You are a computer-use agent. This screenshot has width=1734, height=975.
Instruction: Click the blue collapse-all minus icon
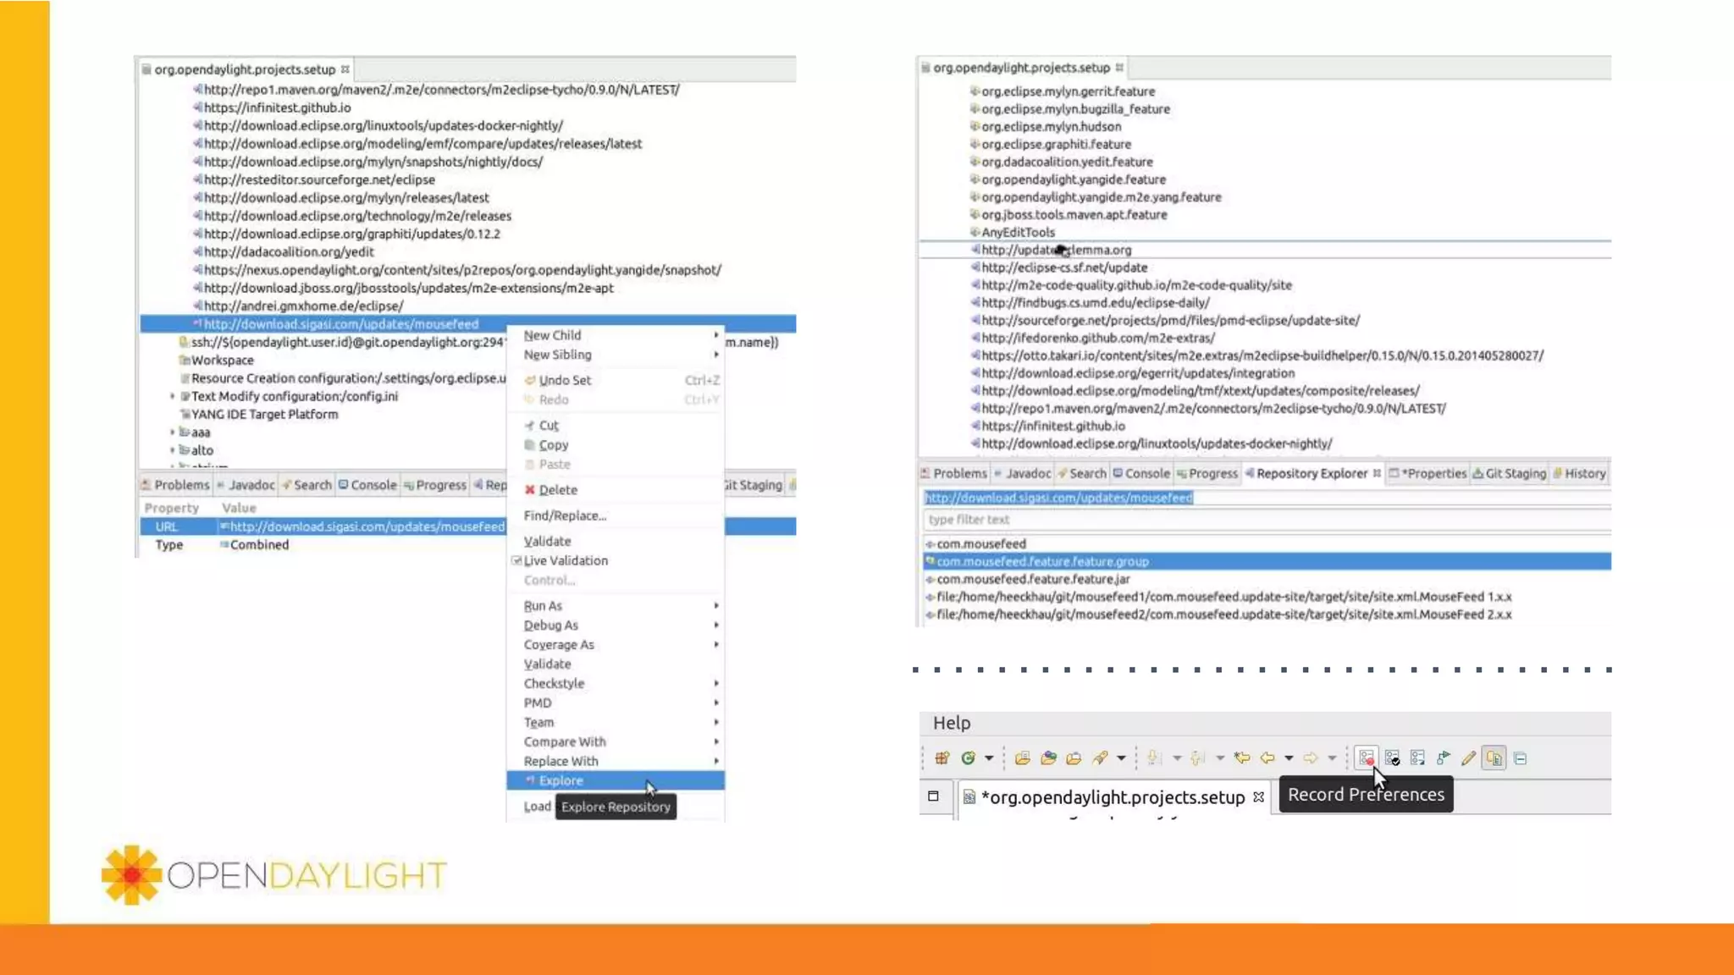[x=1521, y=758]
